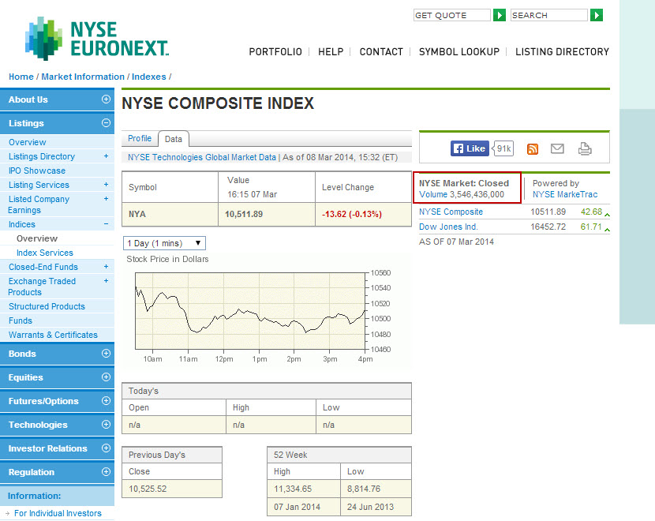Expand the Listing Services submenu
This screenshot has height=521, width=655.
[106, 184]
